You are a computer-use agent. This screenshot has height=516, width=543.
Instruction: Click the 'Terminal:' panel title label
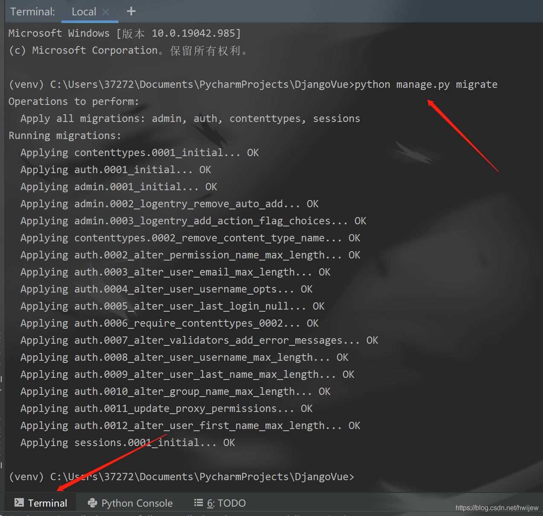[x=32, y=12]
